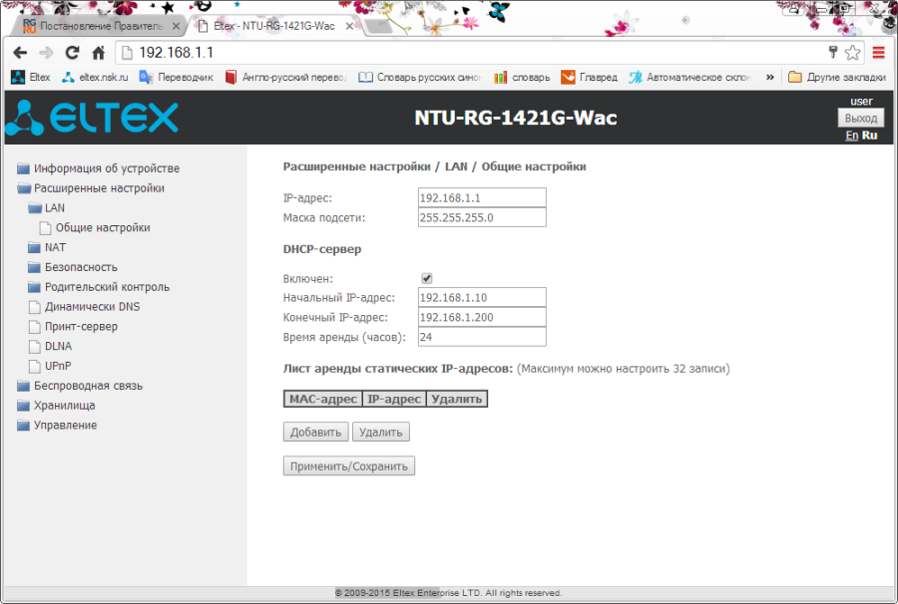Open the UPnP page

(x=51, y=366)
